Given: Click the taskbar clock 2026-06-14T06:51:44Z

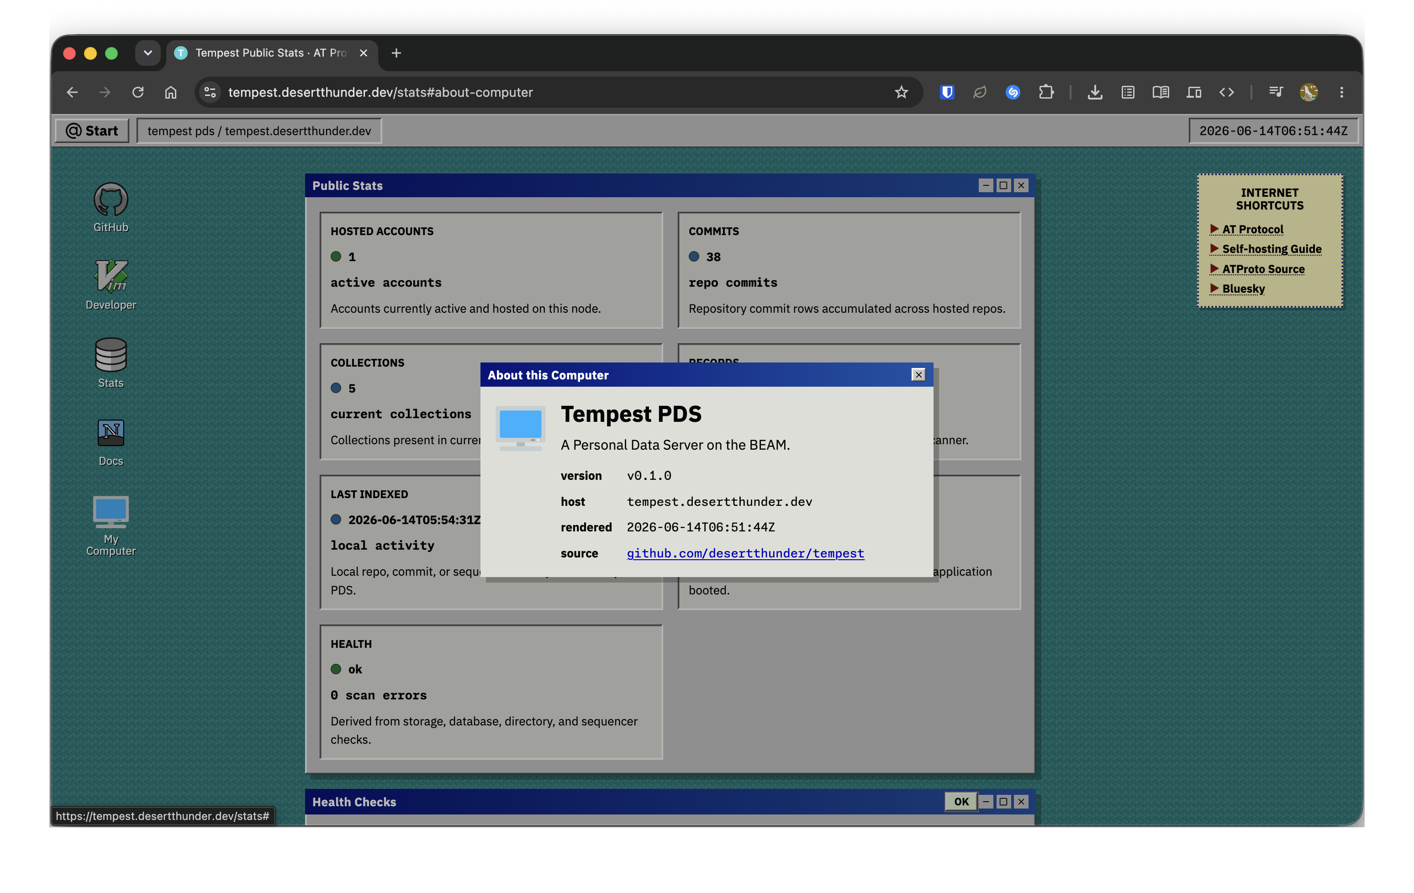Looking at the screenshot, I should [1273, 130].
